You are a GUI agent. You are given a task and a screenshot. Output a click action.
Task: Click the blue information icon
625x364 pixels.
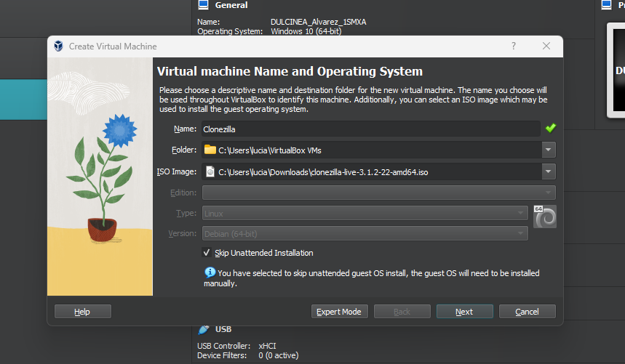[210, 272]
